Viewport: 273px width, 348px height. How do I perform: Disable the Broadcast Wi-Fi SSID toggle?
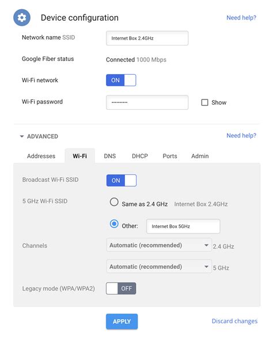pos(122,181)
